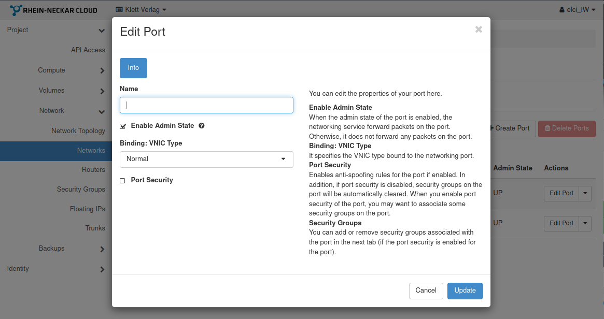Open the Routers page from the sidebar
The width and height of the screenshot is (604, 319).
(94, 169)
